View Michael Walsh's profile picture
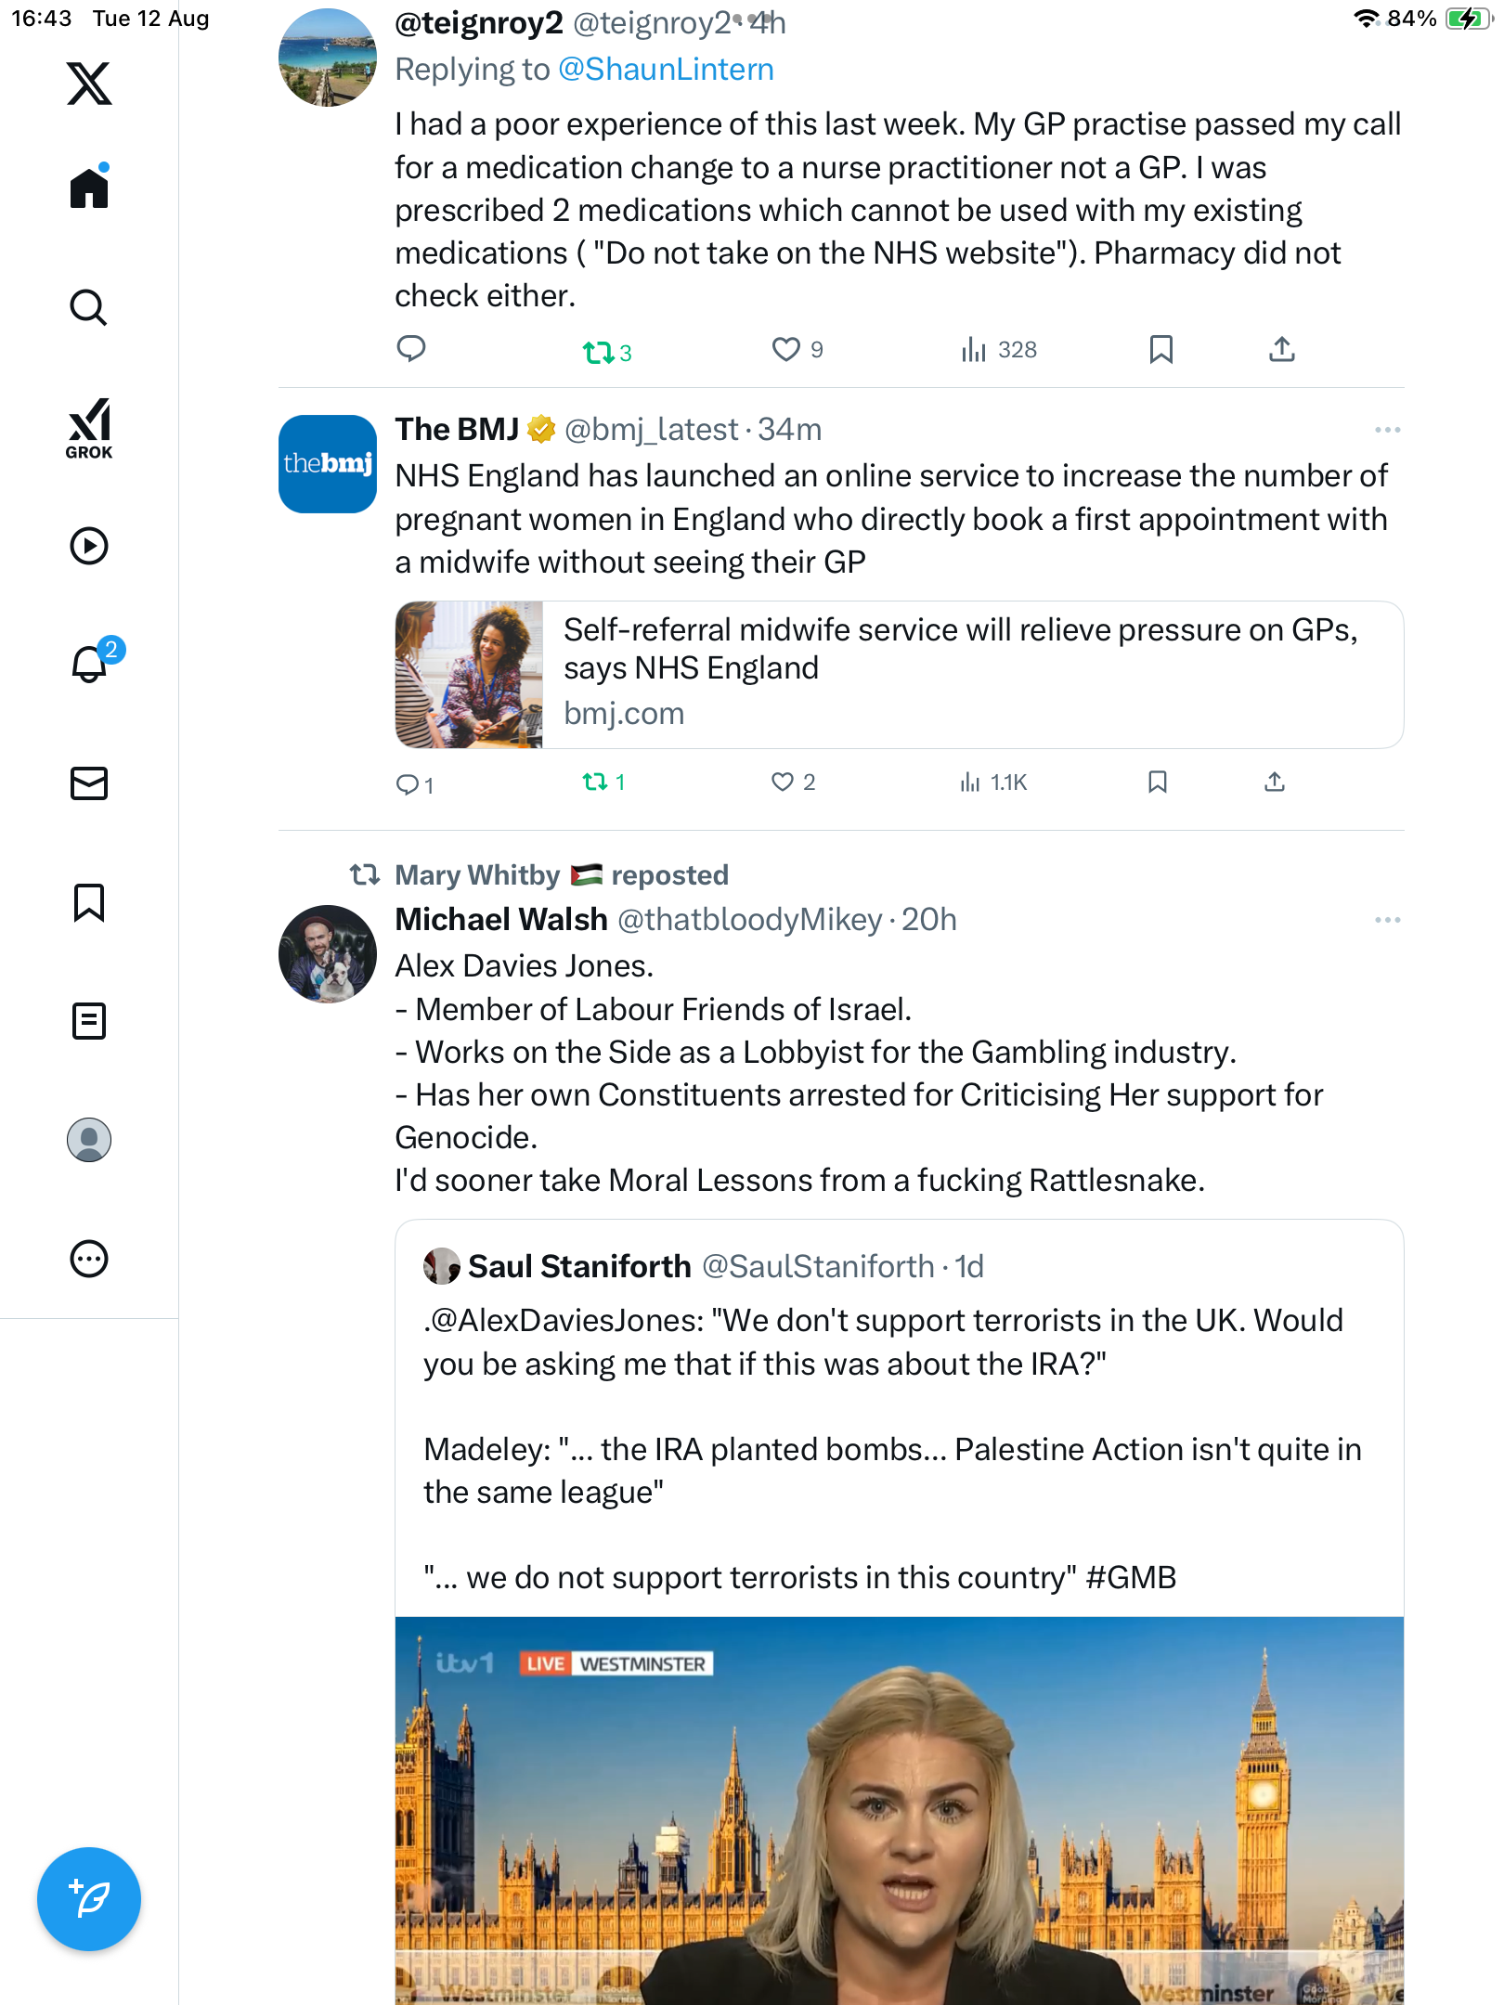The width and height of the screenshot is (1504, 2005). [328, 954]
